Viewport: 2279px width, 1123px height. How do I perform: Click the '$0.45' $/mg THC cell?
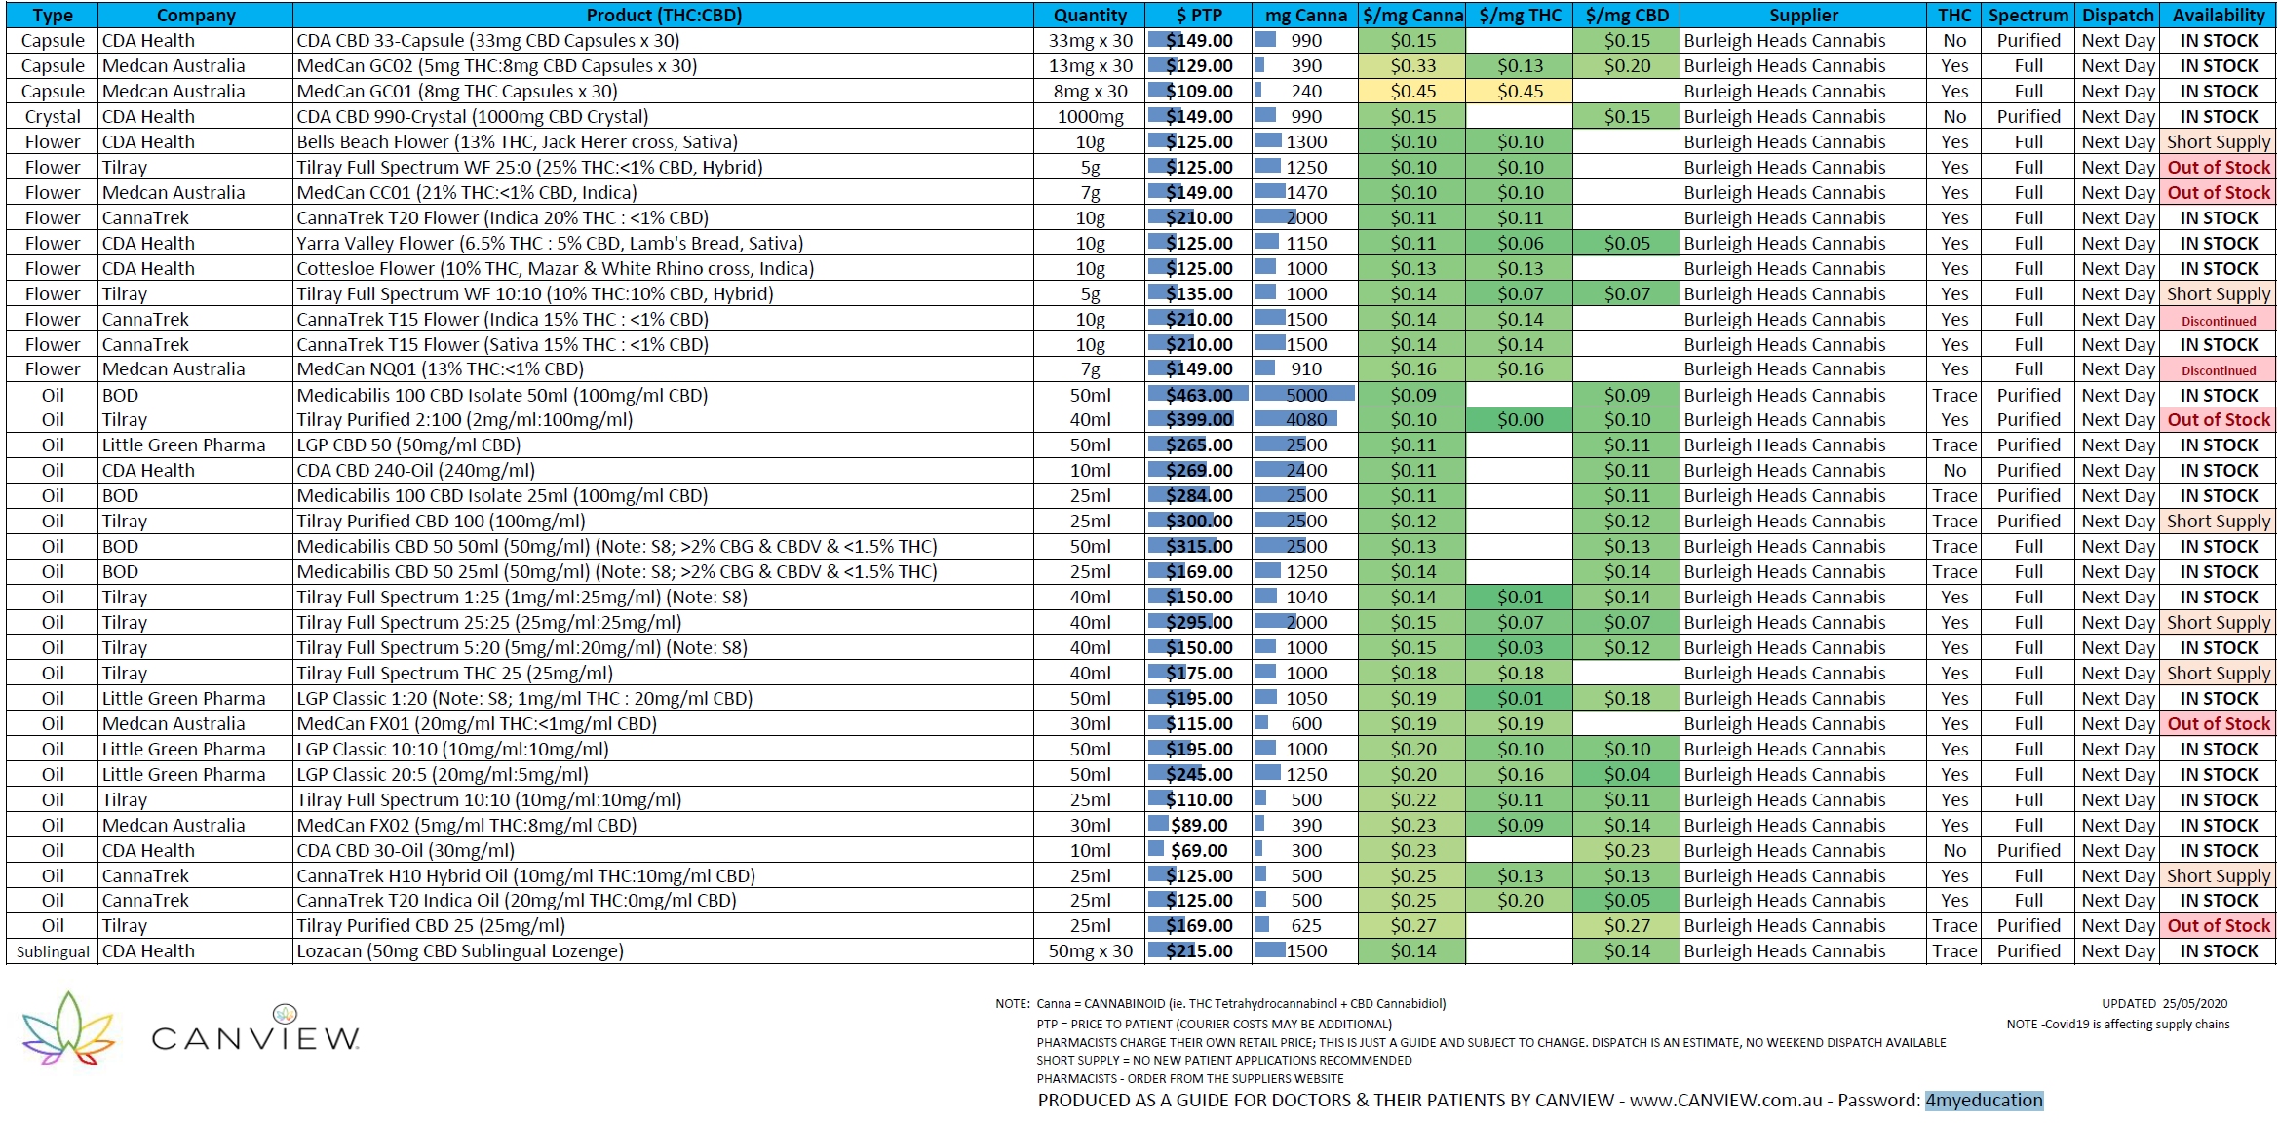click(1520, 92)
